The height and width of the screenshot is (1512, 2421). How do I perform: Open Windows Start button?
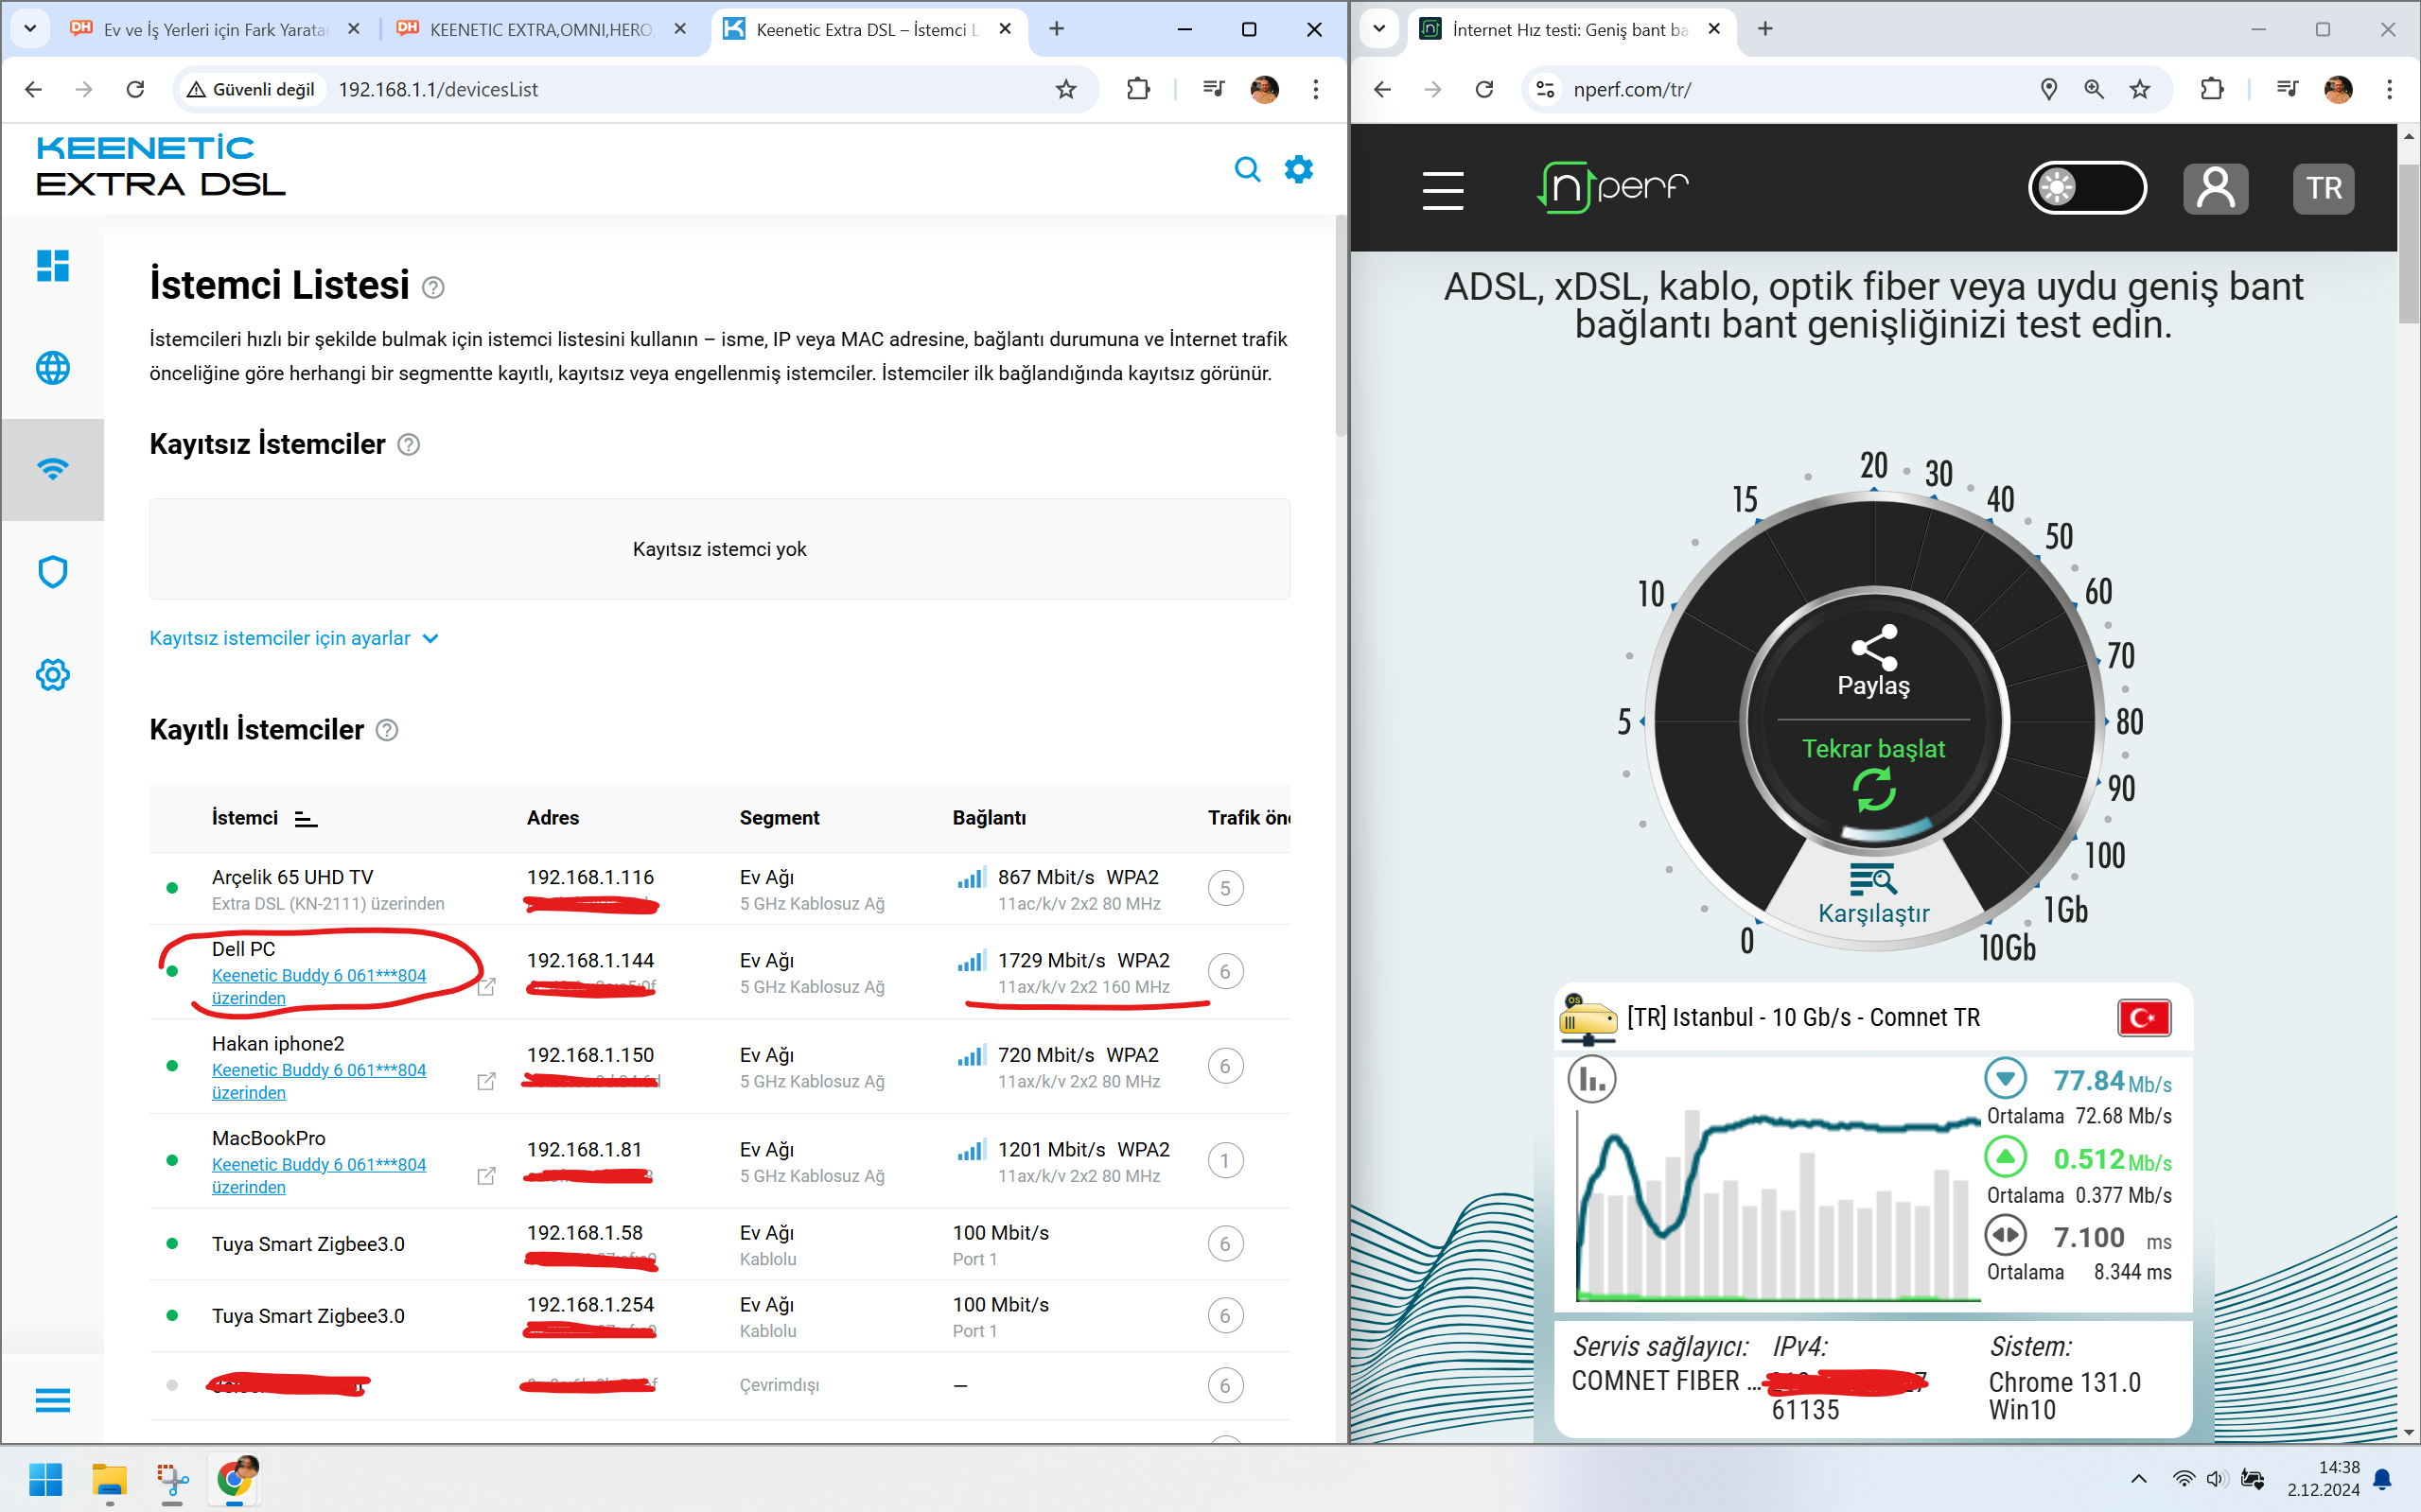coord(46,1479)
